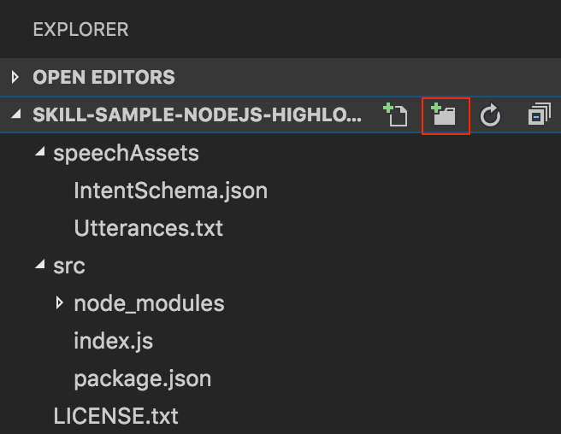This screenshot has width=561, height=434.
Task: Collapse the src folder arrow
Action: 39,266
